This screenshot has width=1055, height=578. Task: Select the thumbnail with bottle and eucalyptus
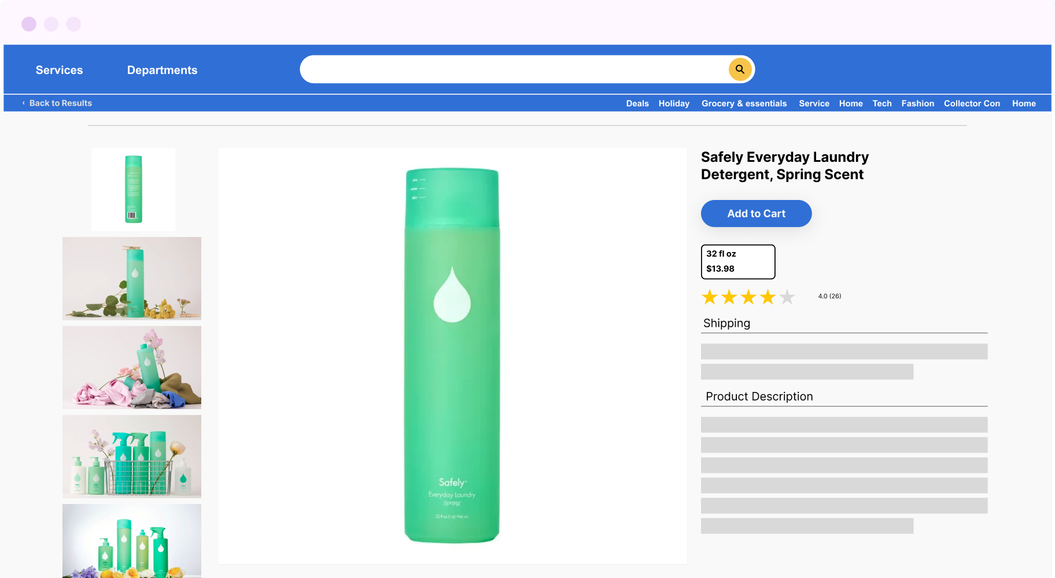coord(132,279)
